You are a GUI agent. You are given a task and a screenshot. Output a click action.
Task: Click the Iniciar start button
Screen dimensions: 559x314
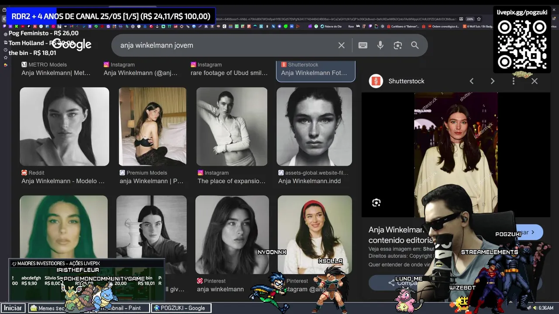tap(13, 308)
